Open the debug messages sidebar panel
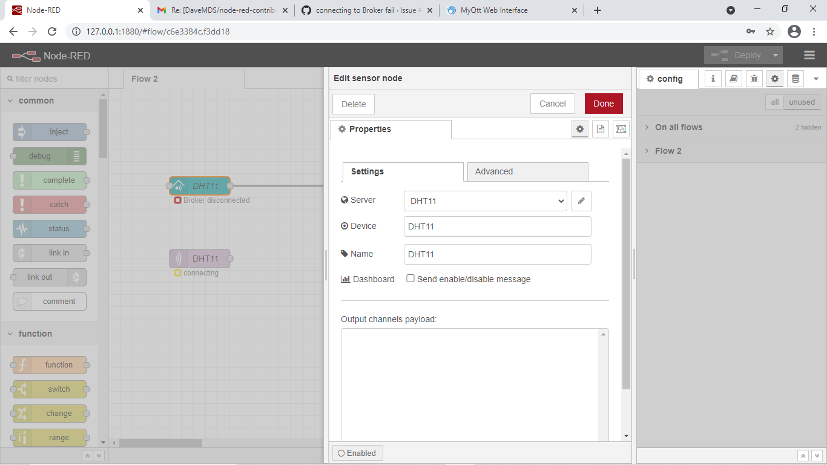Image resolution: width=827 pixels, height=465 pixels. point(754,79)
